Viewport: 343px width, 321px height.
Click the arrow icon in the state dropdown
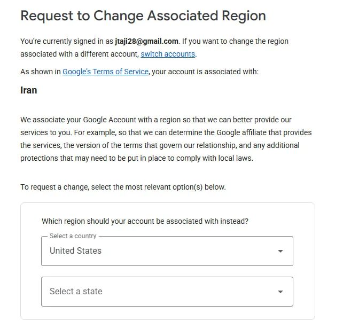click(280, 292)
